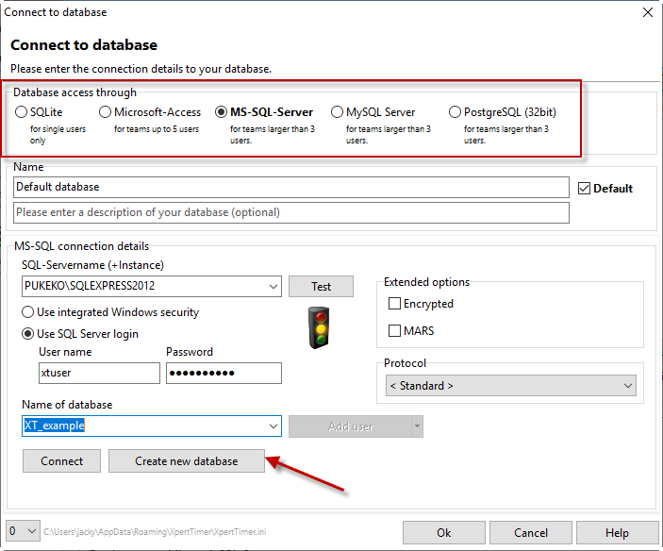Toggle the Default checkbox
The image size is (663, 551).
point(584,188)
